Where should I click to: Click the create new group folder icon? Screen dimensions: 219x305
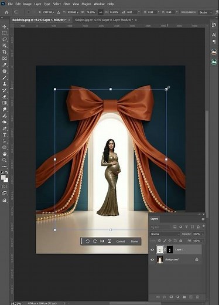coord(184,297)
